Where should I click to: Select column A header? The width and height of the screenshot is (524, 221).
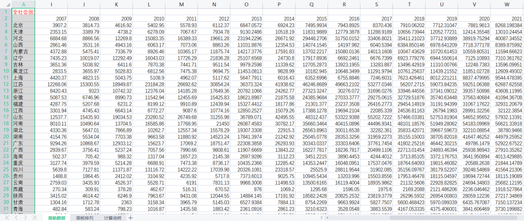23,4
